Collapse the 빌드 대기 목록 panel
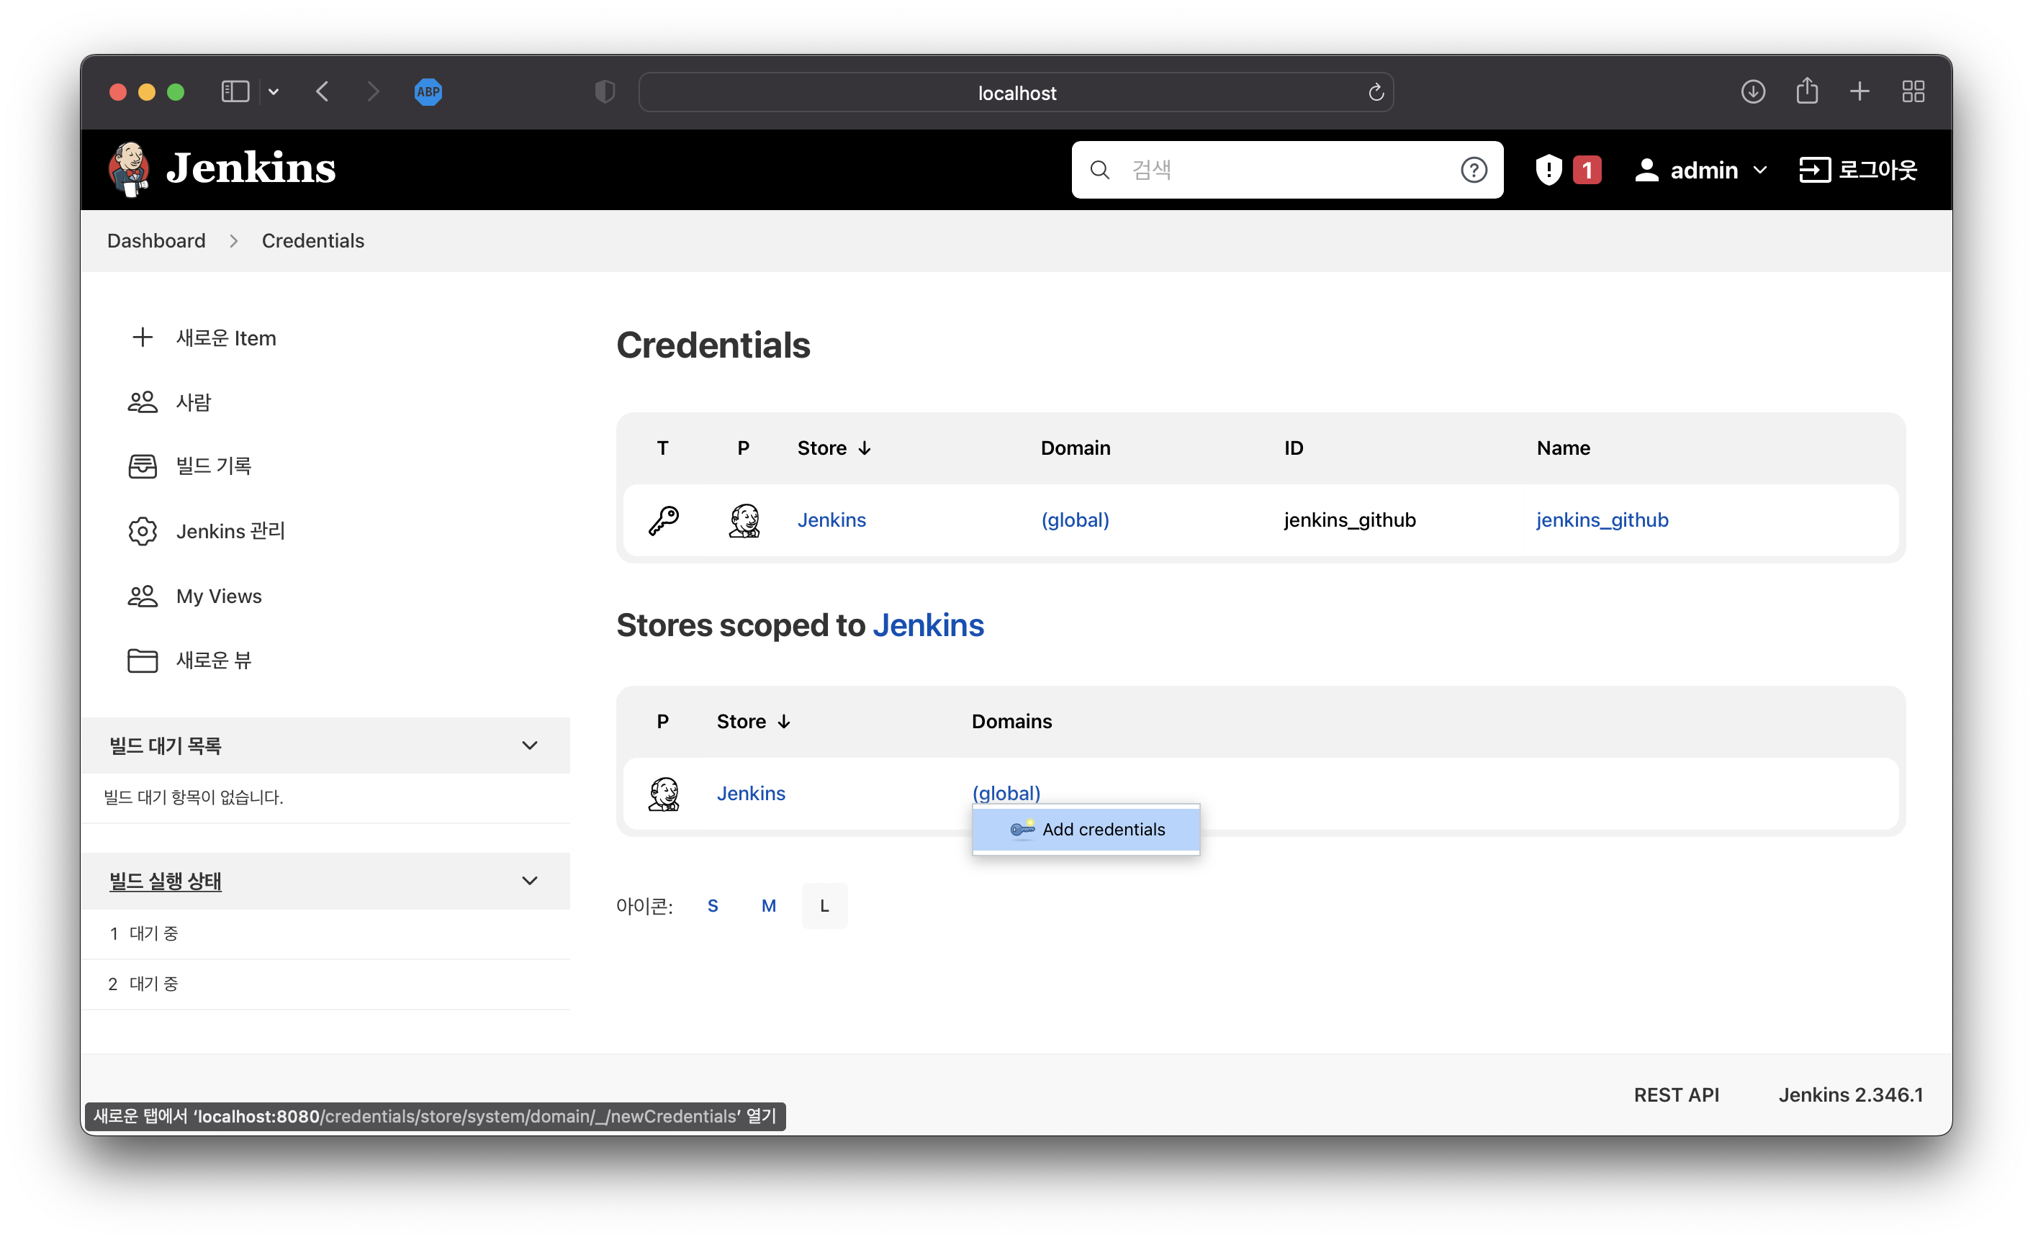This screenshot has height=1242, width=2033. click(530, 745)
